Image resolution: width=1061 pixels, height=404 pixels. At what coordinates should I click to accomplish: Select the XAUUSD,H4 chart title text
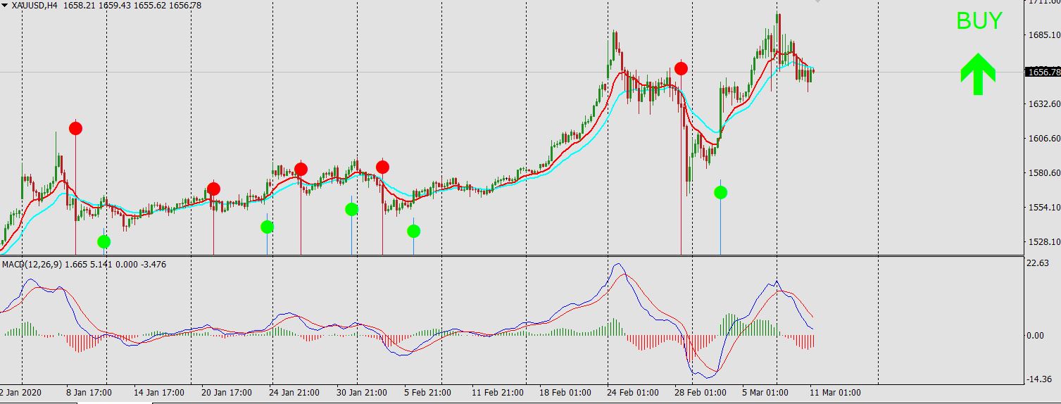tap(34, 5)
